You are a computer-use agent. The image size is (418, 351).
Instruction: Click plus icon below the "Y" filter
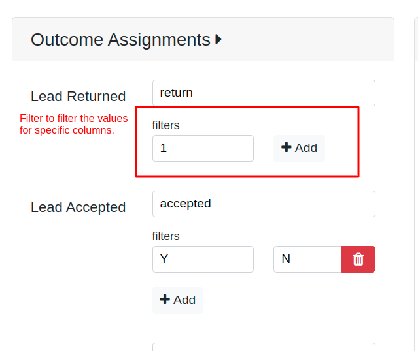[x=165, y=299]
